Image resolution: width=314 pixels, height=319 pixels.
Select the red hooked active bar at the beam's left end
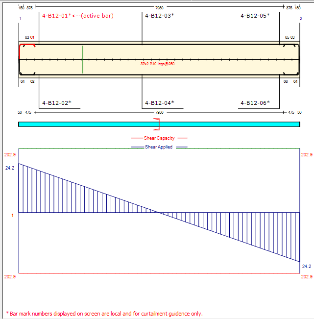[26, 51]
